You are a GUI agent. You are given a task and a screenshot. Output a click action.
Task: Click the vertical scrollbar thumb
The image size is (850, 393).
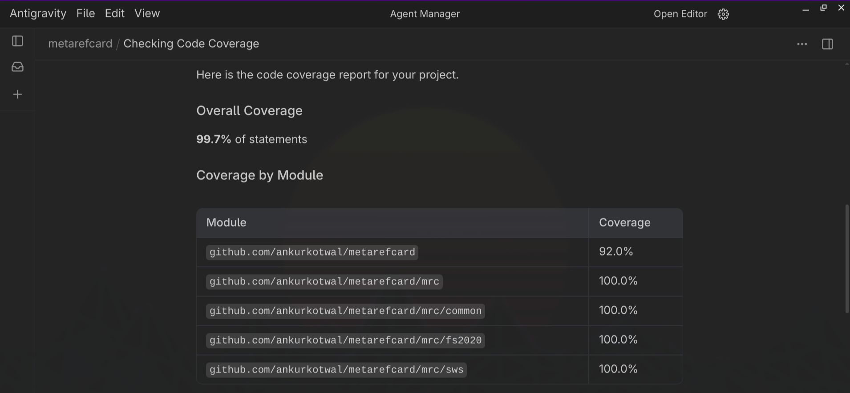(x=846, y=258)
